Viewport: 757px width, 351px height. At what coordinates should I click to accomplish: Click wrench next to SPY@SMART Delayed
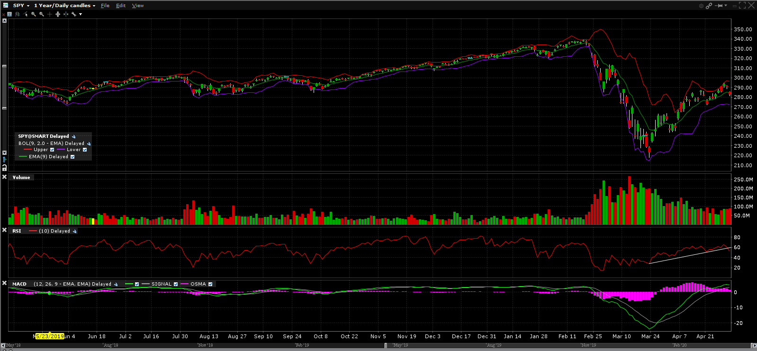coord(73,136)
